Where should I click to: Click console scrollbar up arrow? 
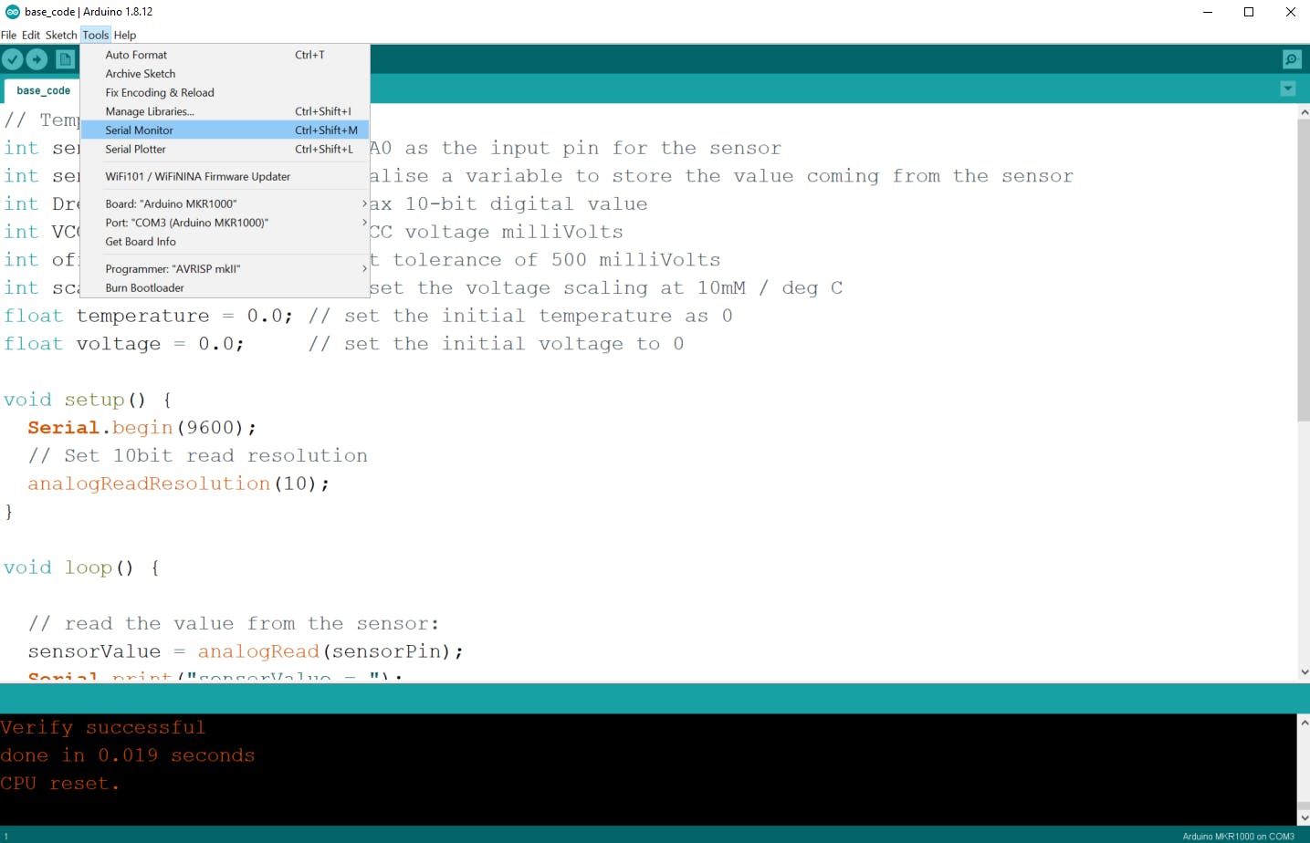tap(1304, 722)
